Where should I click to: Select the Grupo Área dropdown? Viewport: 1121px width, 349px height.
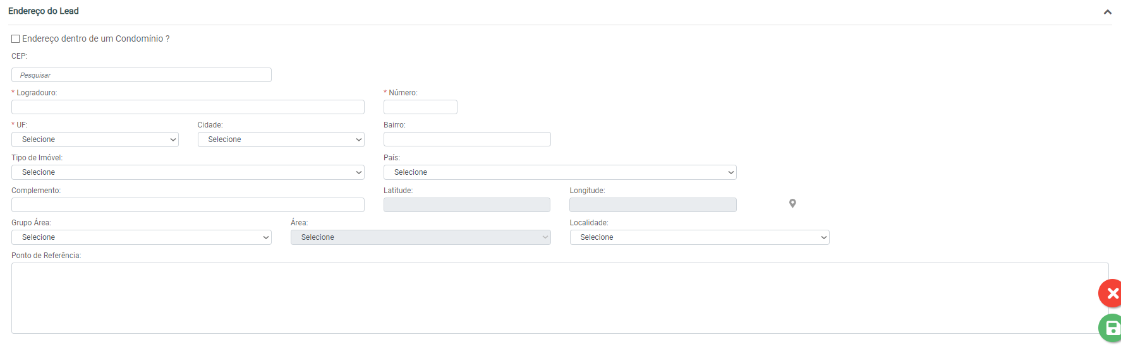pos(141,237)
